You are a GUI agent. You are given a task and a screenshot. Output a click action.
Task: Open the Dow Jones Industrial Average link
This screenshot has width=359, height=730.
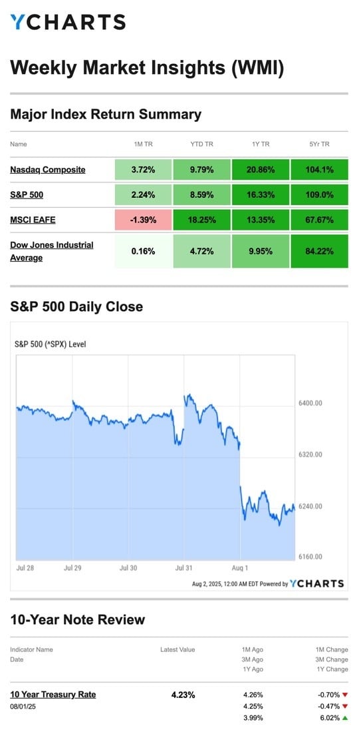[52, 251]
